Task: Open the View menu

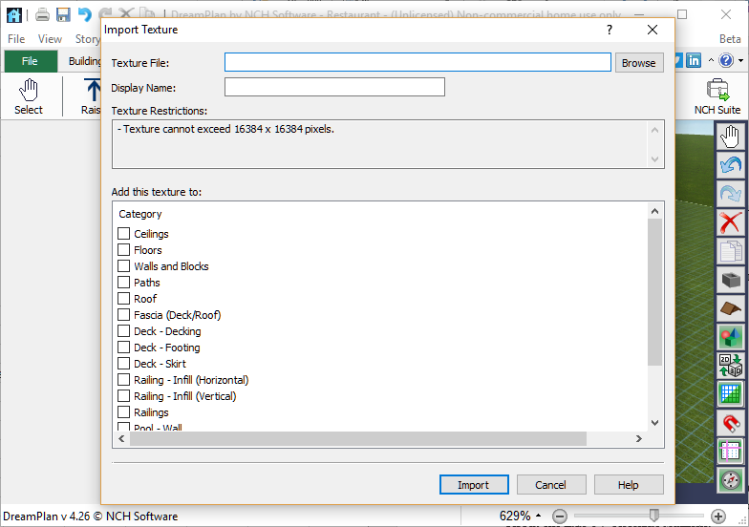Action: click(x=50, y=39)
